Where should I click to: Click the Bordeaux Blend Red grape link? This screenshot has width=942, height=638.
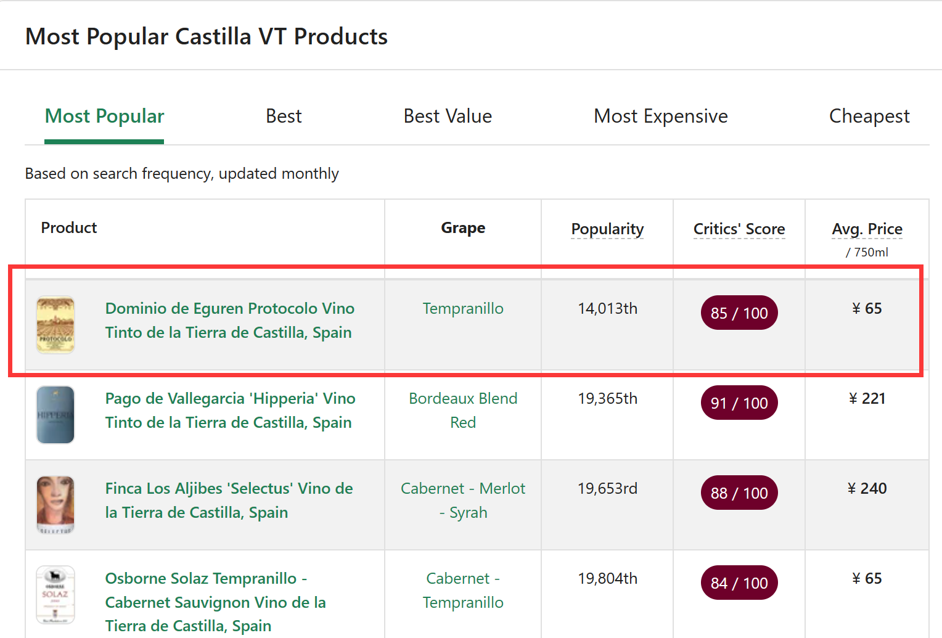[x=463, y=411]
